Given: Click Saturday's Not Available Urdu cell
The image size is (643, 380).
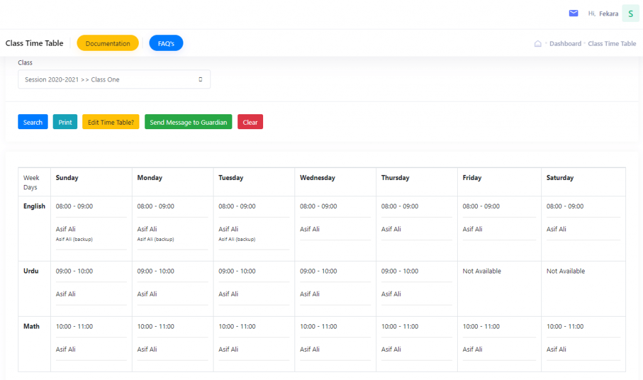Looking at the screenshot, I should click(565, 272).
